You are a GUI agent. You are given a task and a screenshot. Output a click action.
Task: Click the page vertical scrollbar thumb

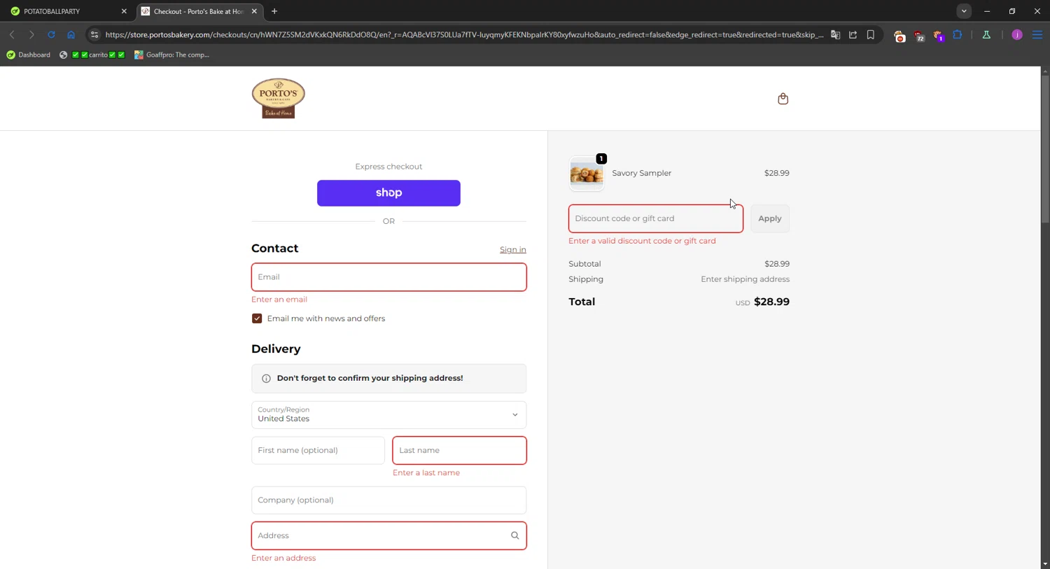[1045, 149]
